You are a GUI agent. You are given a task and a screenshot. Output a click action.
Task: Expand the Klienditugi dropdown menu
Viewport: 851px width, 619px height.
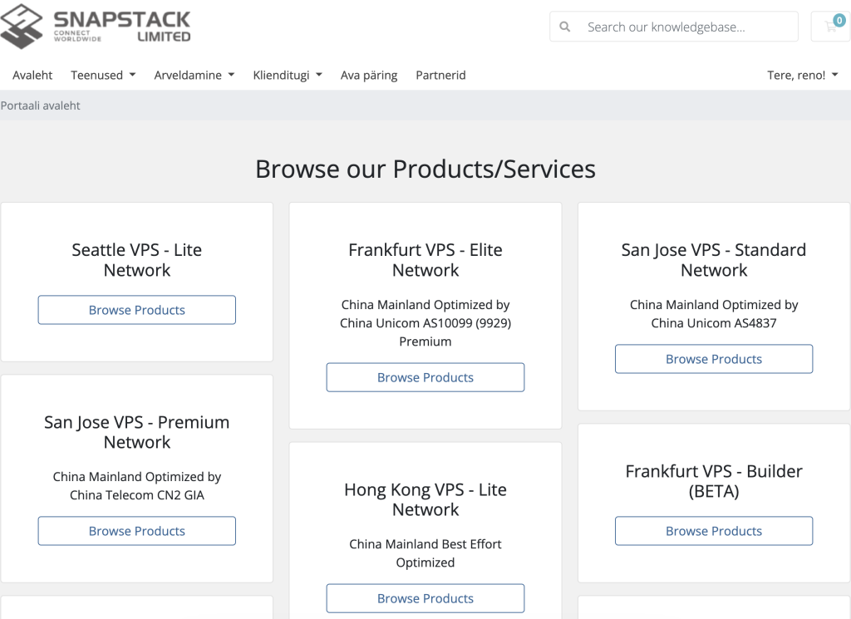288,75
